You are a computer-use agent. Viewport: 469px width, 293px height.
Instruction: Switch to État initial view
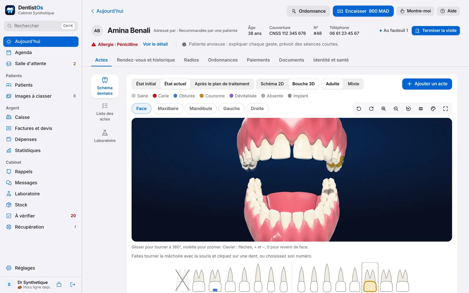pos(146,84)
